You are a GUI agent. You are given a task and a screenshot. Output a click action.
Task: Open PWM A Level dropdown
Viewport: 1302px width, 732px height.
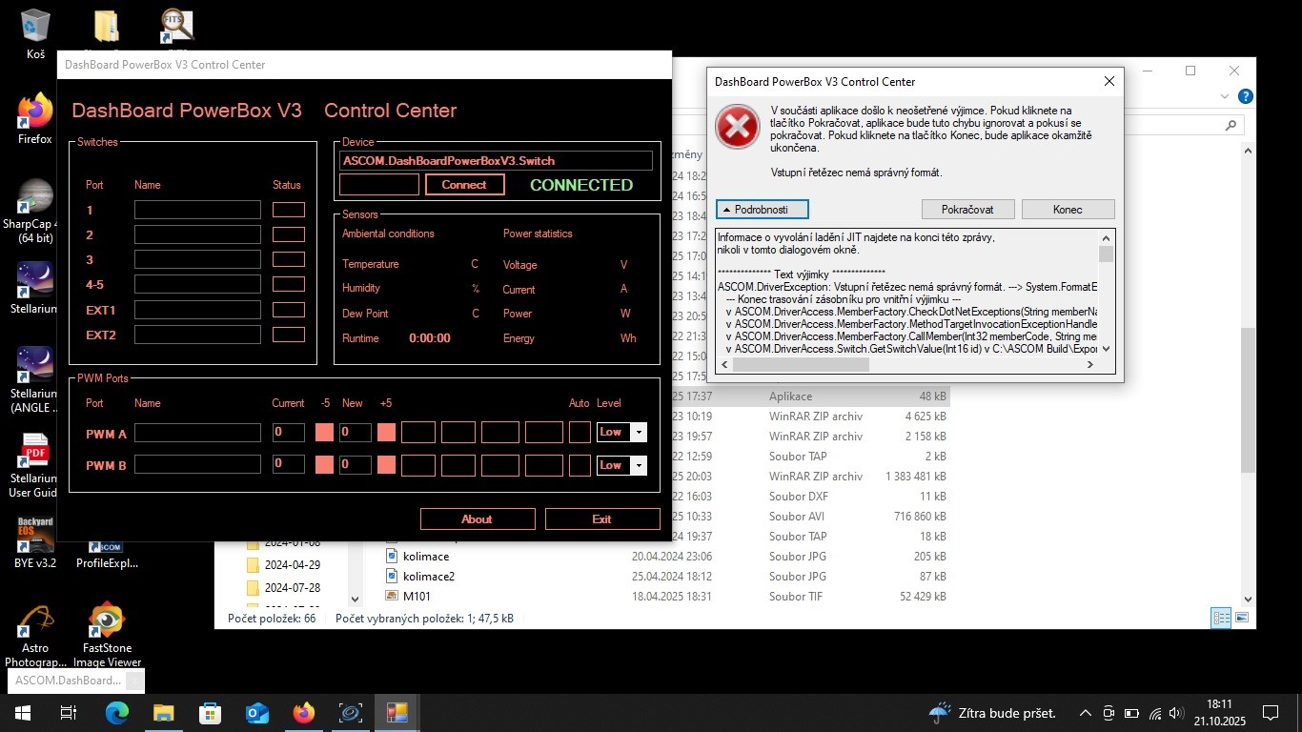pyautogui.click(x=639, y=433)
